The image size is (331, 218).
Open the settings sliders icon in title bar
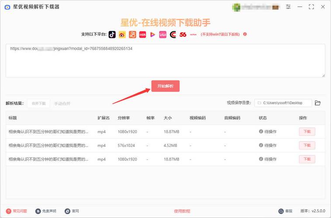[288, 7]
